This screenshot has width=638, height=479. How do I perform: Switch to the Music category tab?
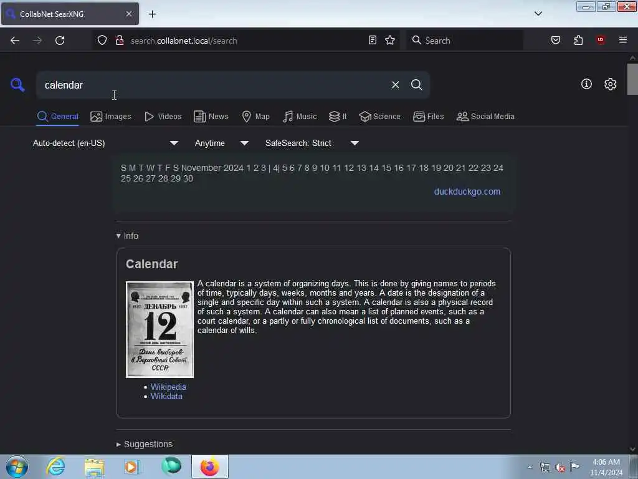coord(300,117)
